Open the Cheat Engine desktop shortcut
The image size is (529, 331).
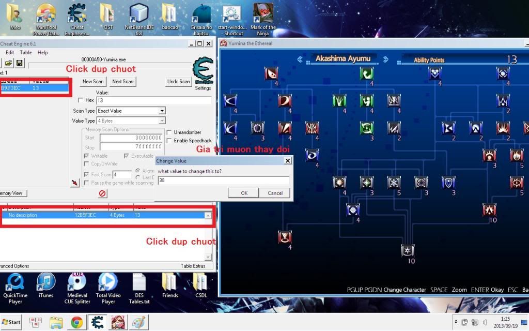[x=77, y=20]
